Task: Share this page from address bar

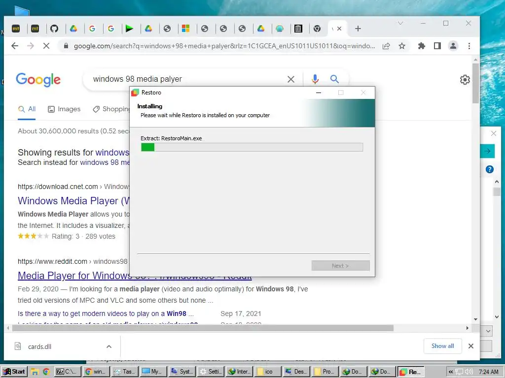Action: 386,46
